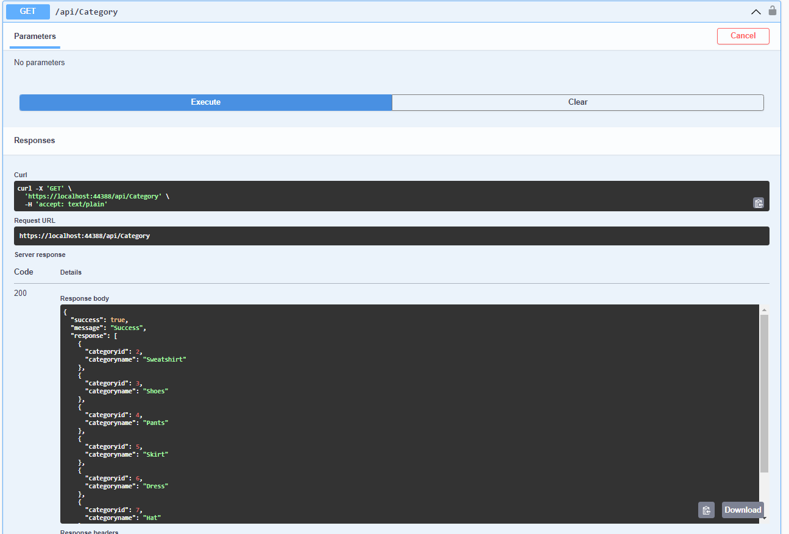Viewport: 789px width, 534px height.
Task: Download the JSON response
Action: pos(742,510)
